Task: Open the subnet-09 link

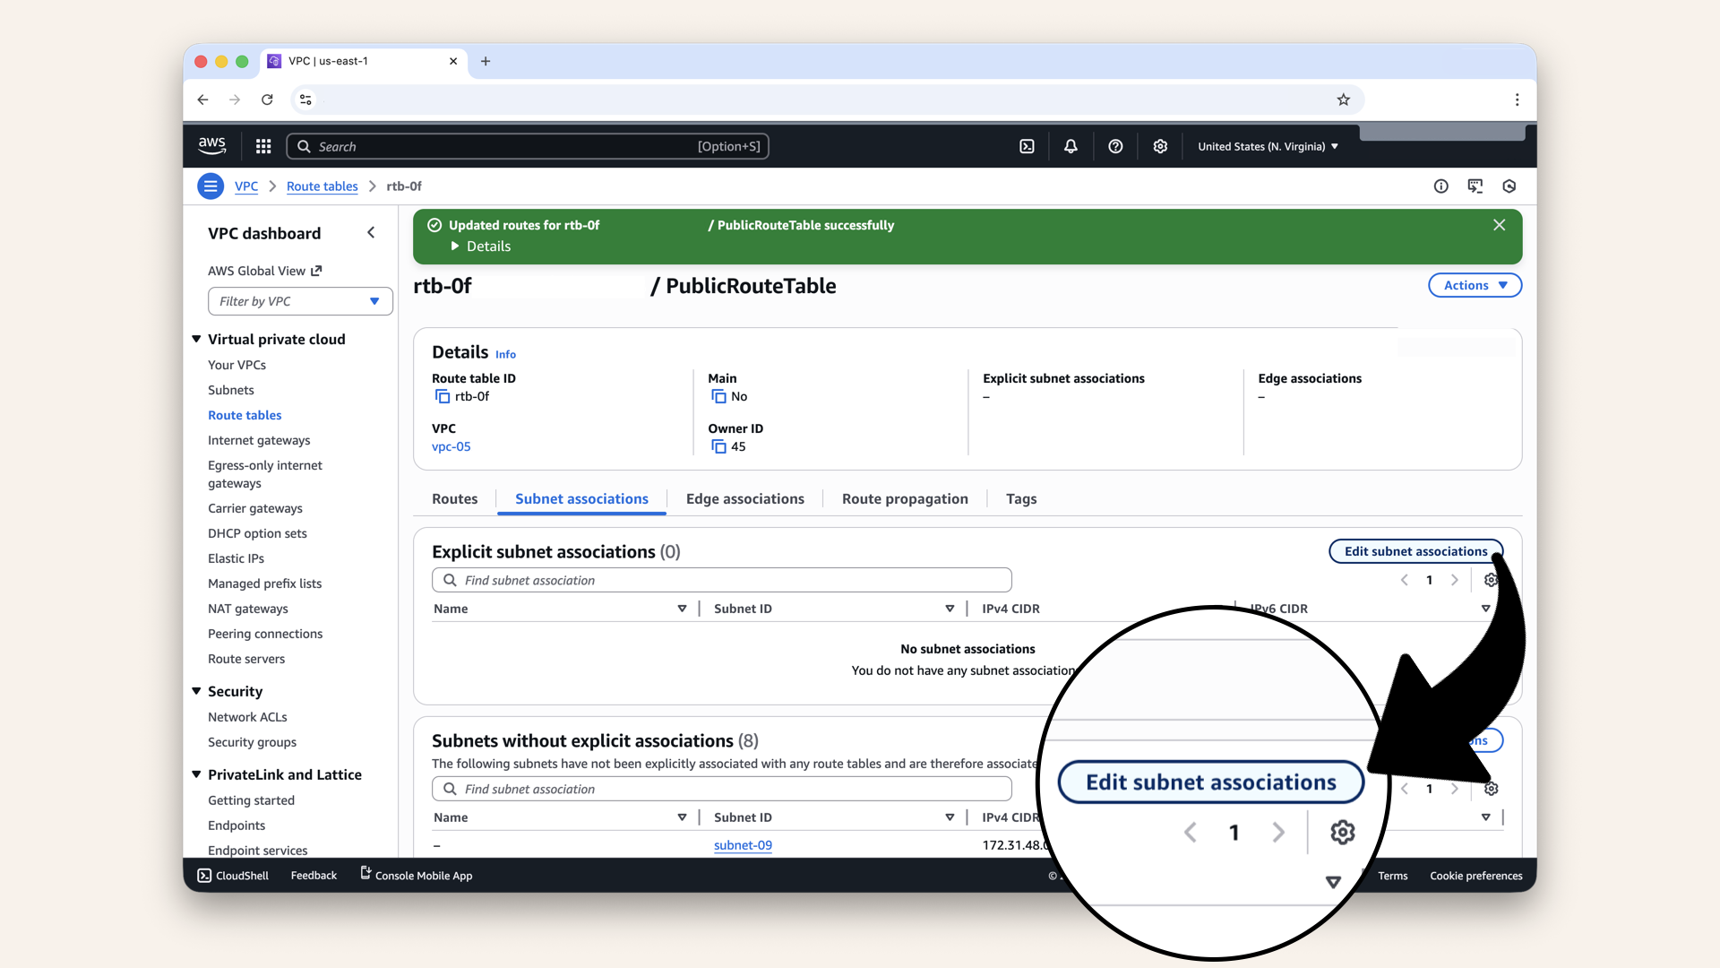Action: point(743,845)
